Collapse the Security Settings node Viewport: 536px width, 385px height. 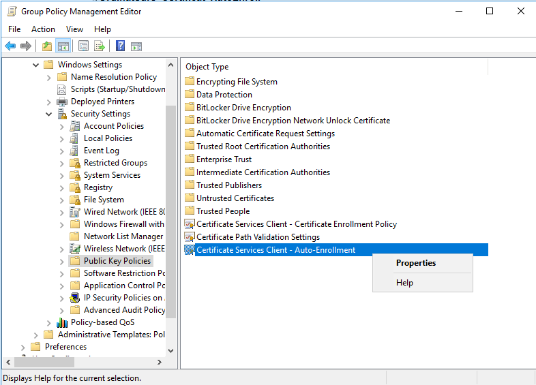48,114
